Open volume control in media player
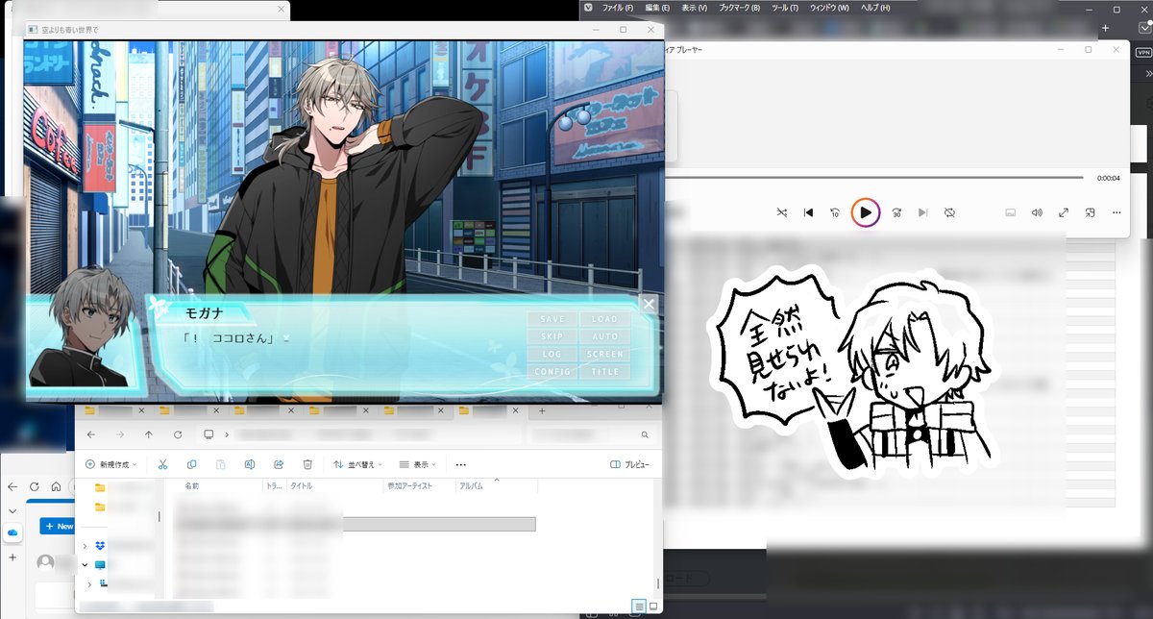 click(x=1037, y=212)
